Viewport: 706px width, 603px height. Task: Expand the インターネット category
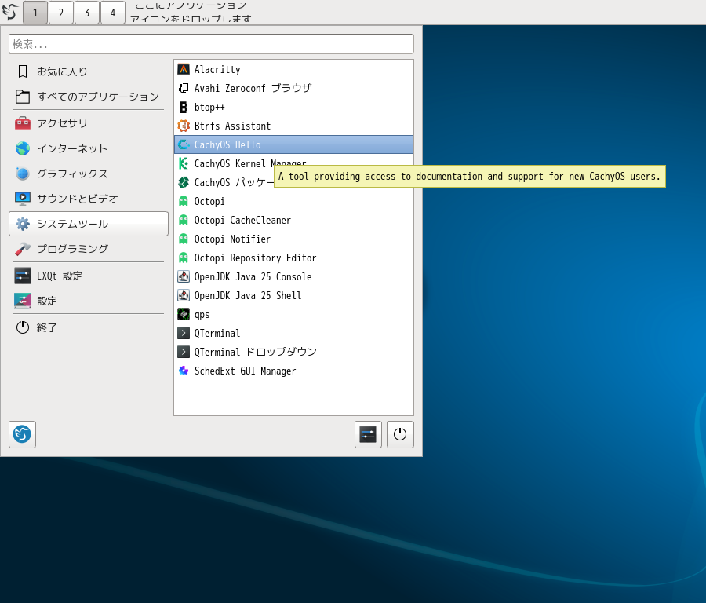(72, 148)
